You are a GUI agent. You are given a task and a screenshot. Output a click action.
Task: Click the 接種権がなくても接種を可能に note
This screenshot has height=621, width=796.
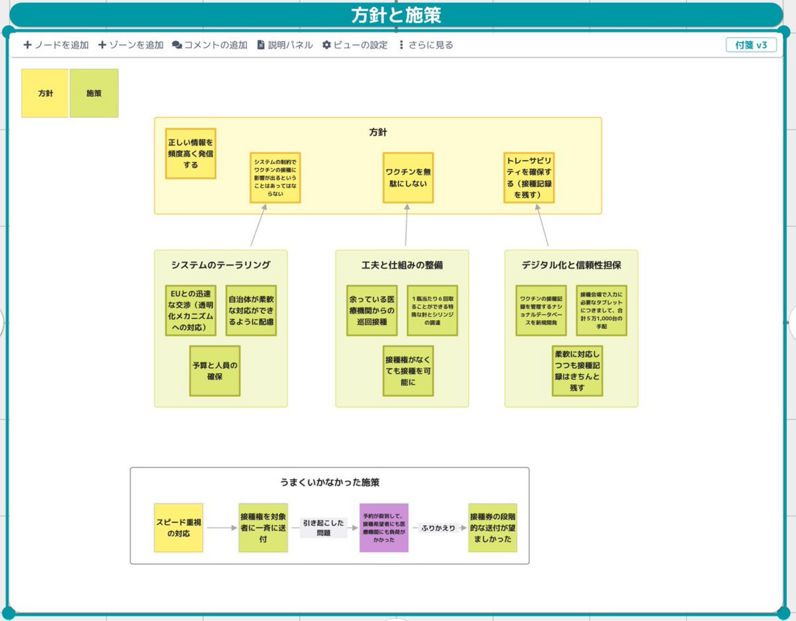point(408,371)
